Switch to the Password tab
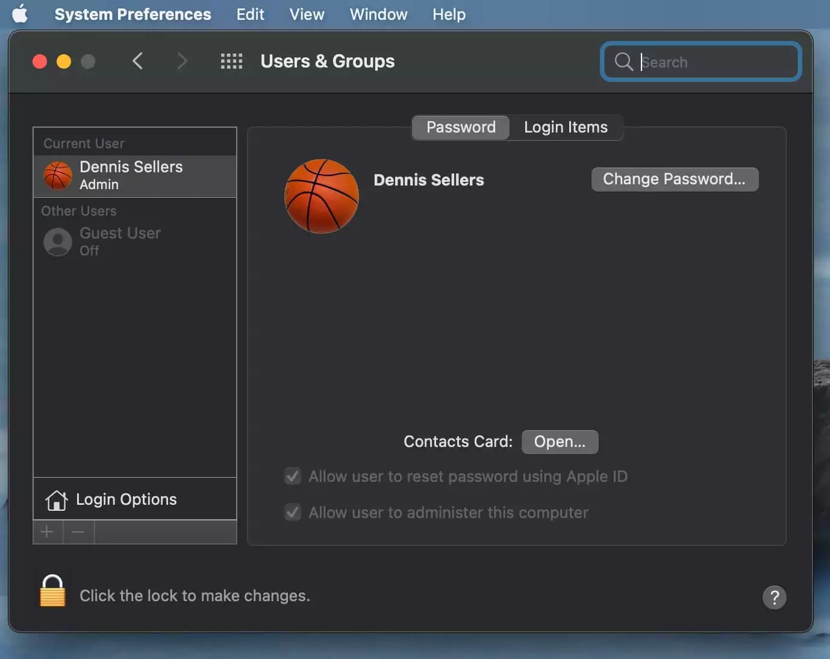 (461, 127)
